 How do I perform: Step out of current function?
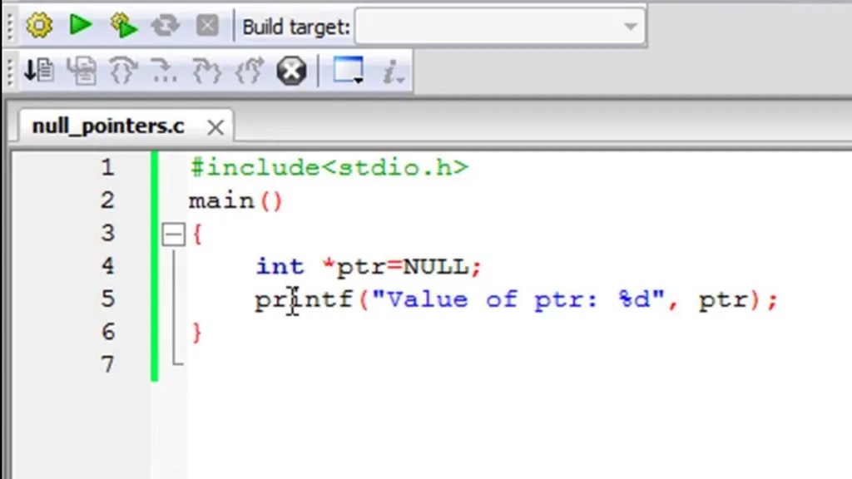pyautogui.click(x=249, y=71)
